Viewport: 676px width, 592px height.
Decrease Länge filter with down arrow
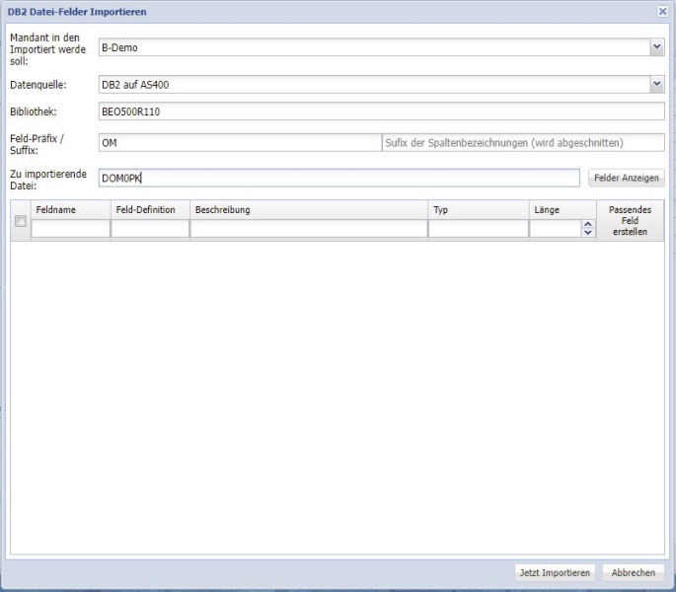(588, 234)
